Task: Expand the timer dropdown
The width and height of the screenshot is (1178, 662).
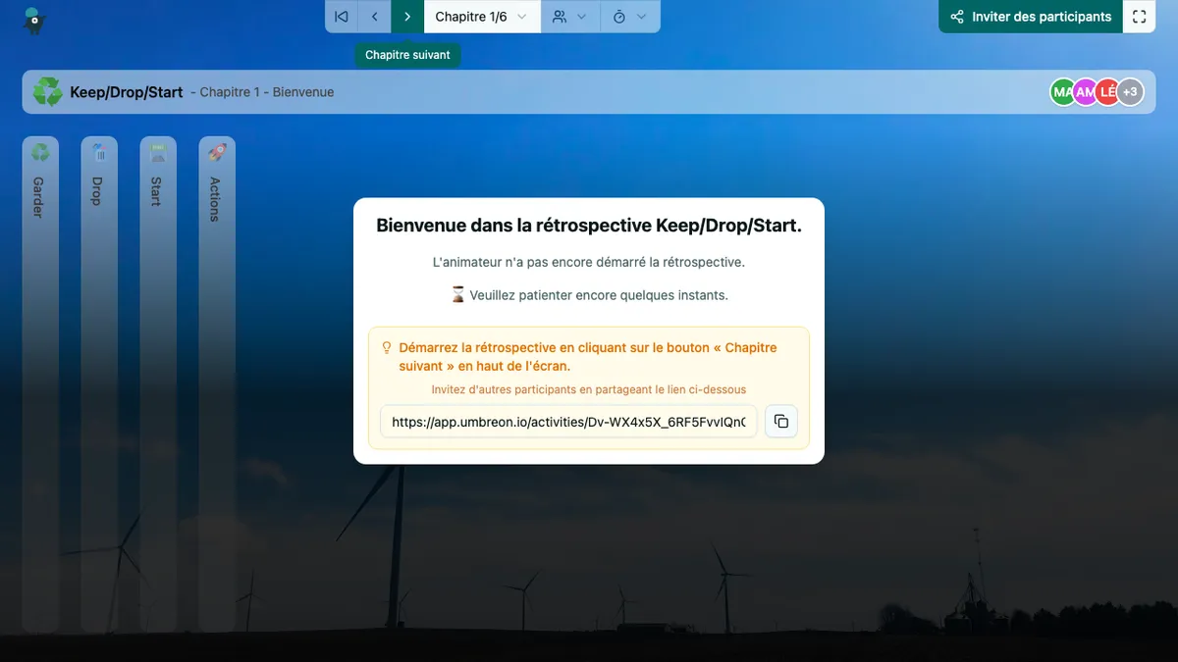Action: [629, 17]
